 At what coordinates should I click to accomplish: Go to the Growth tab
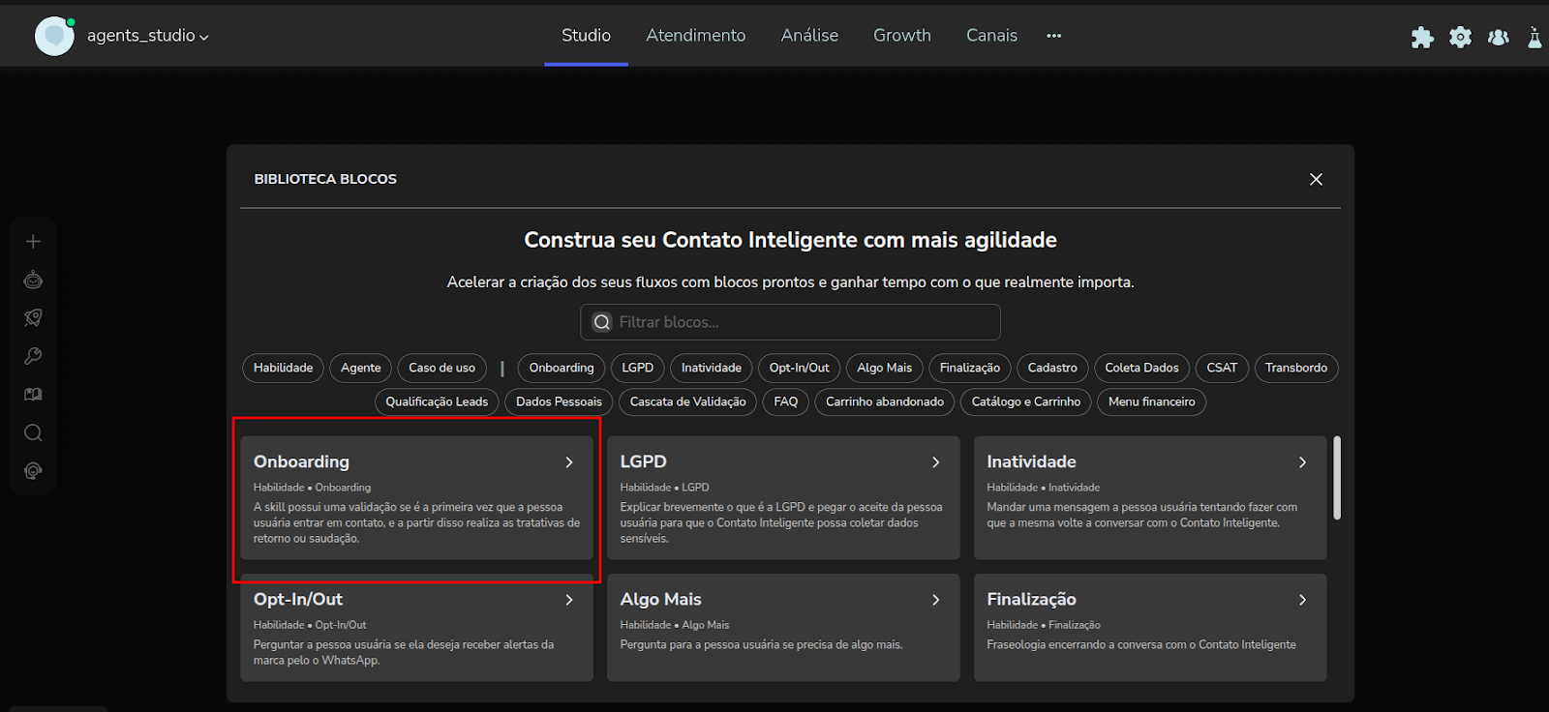pyautogui.click(x=901, y=36)
